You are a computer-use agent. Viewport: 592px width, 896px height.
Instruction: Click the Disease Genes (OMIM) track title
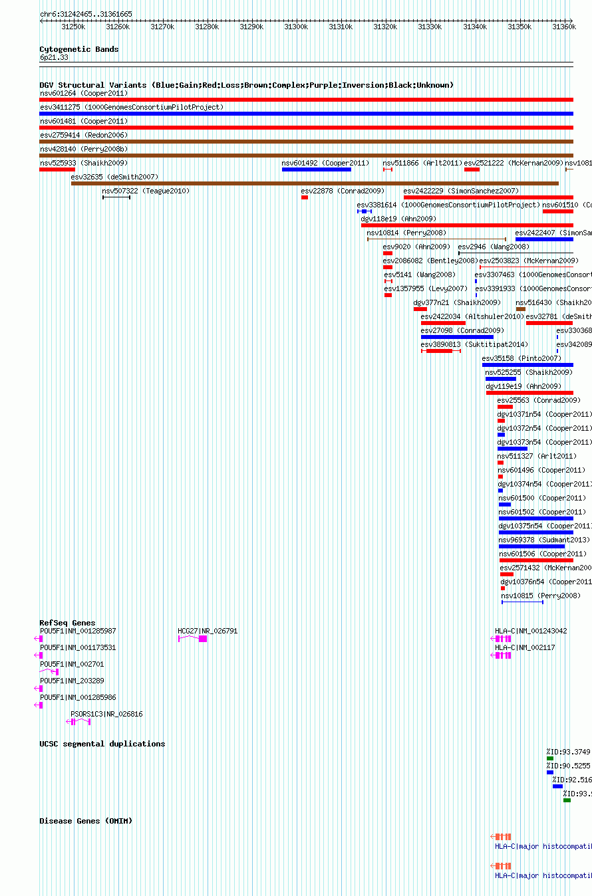click(86, 821)
